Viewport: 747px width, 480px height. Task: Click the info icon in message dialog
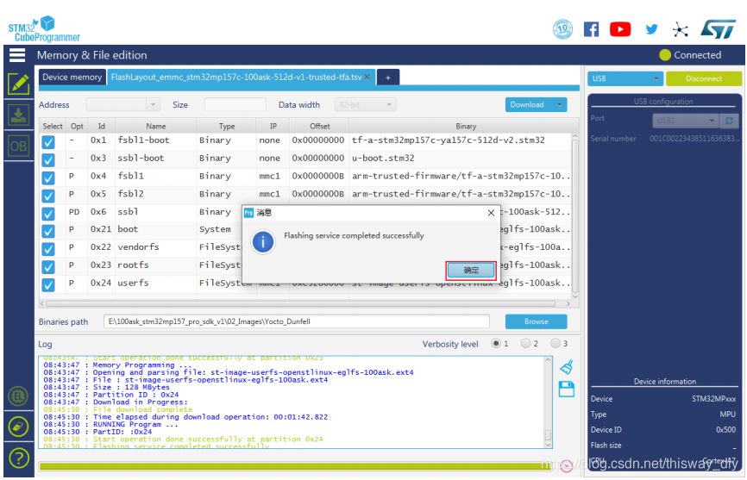(262, 241)
